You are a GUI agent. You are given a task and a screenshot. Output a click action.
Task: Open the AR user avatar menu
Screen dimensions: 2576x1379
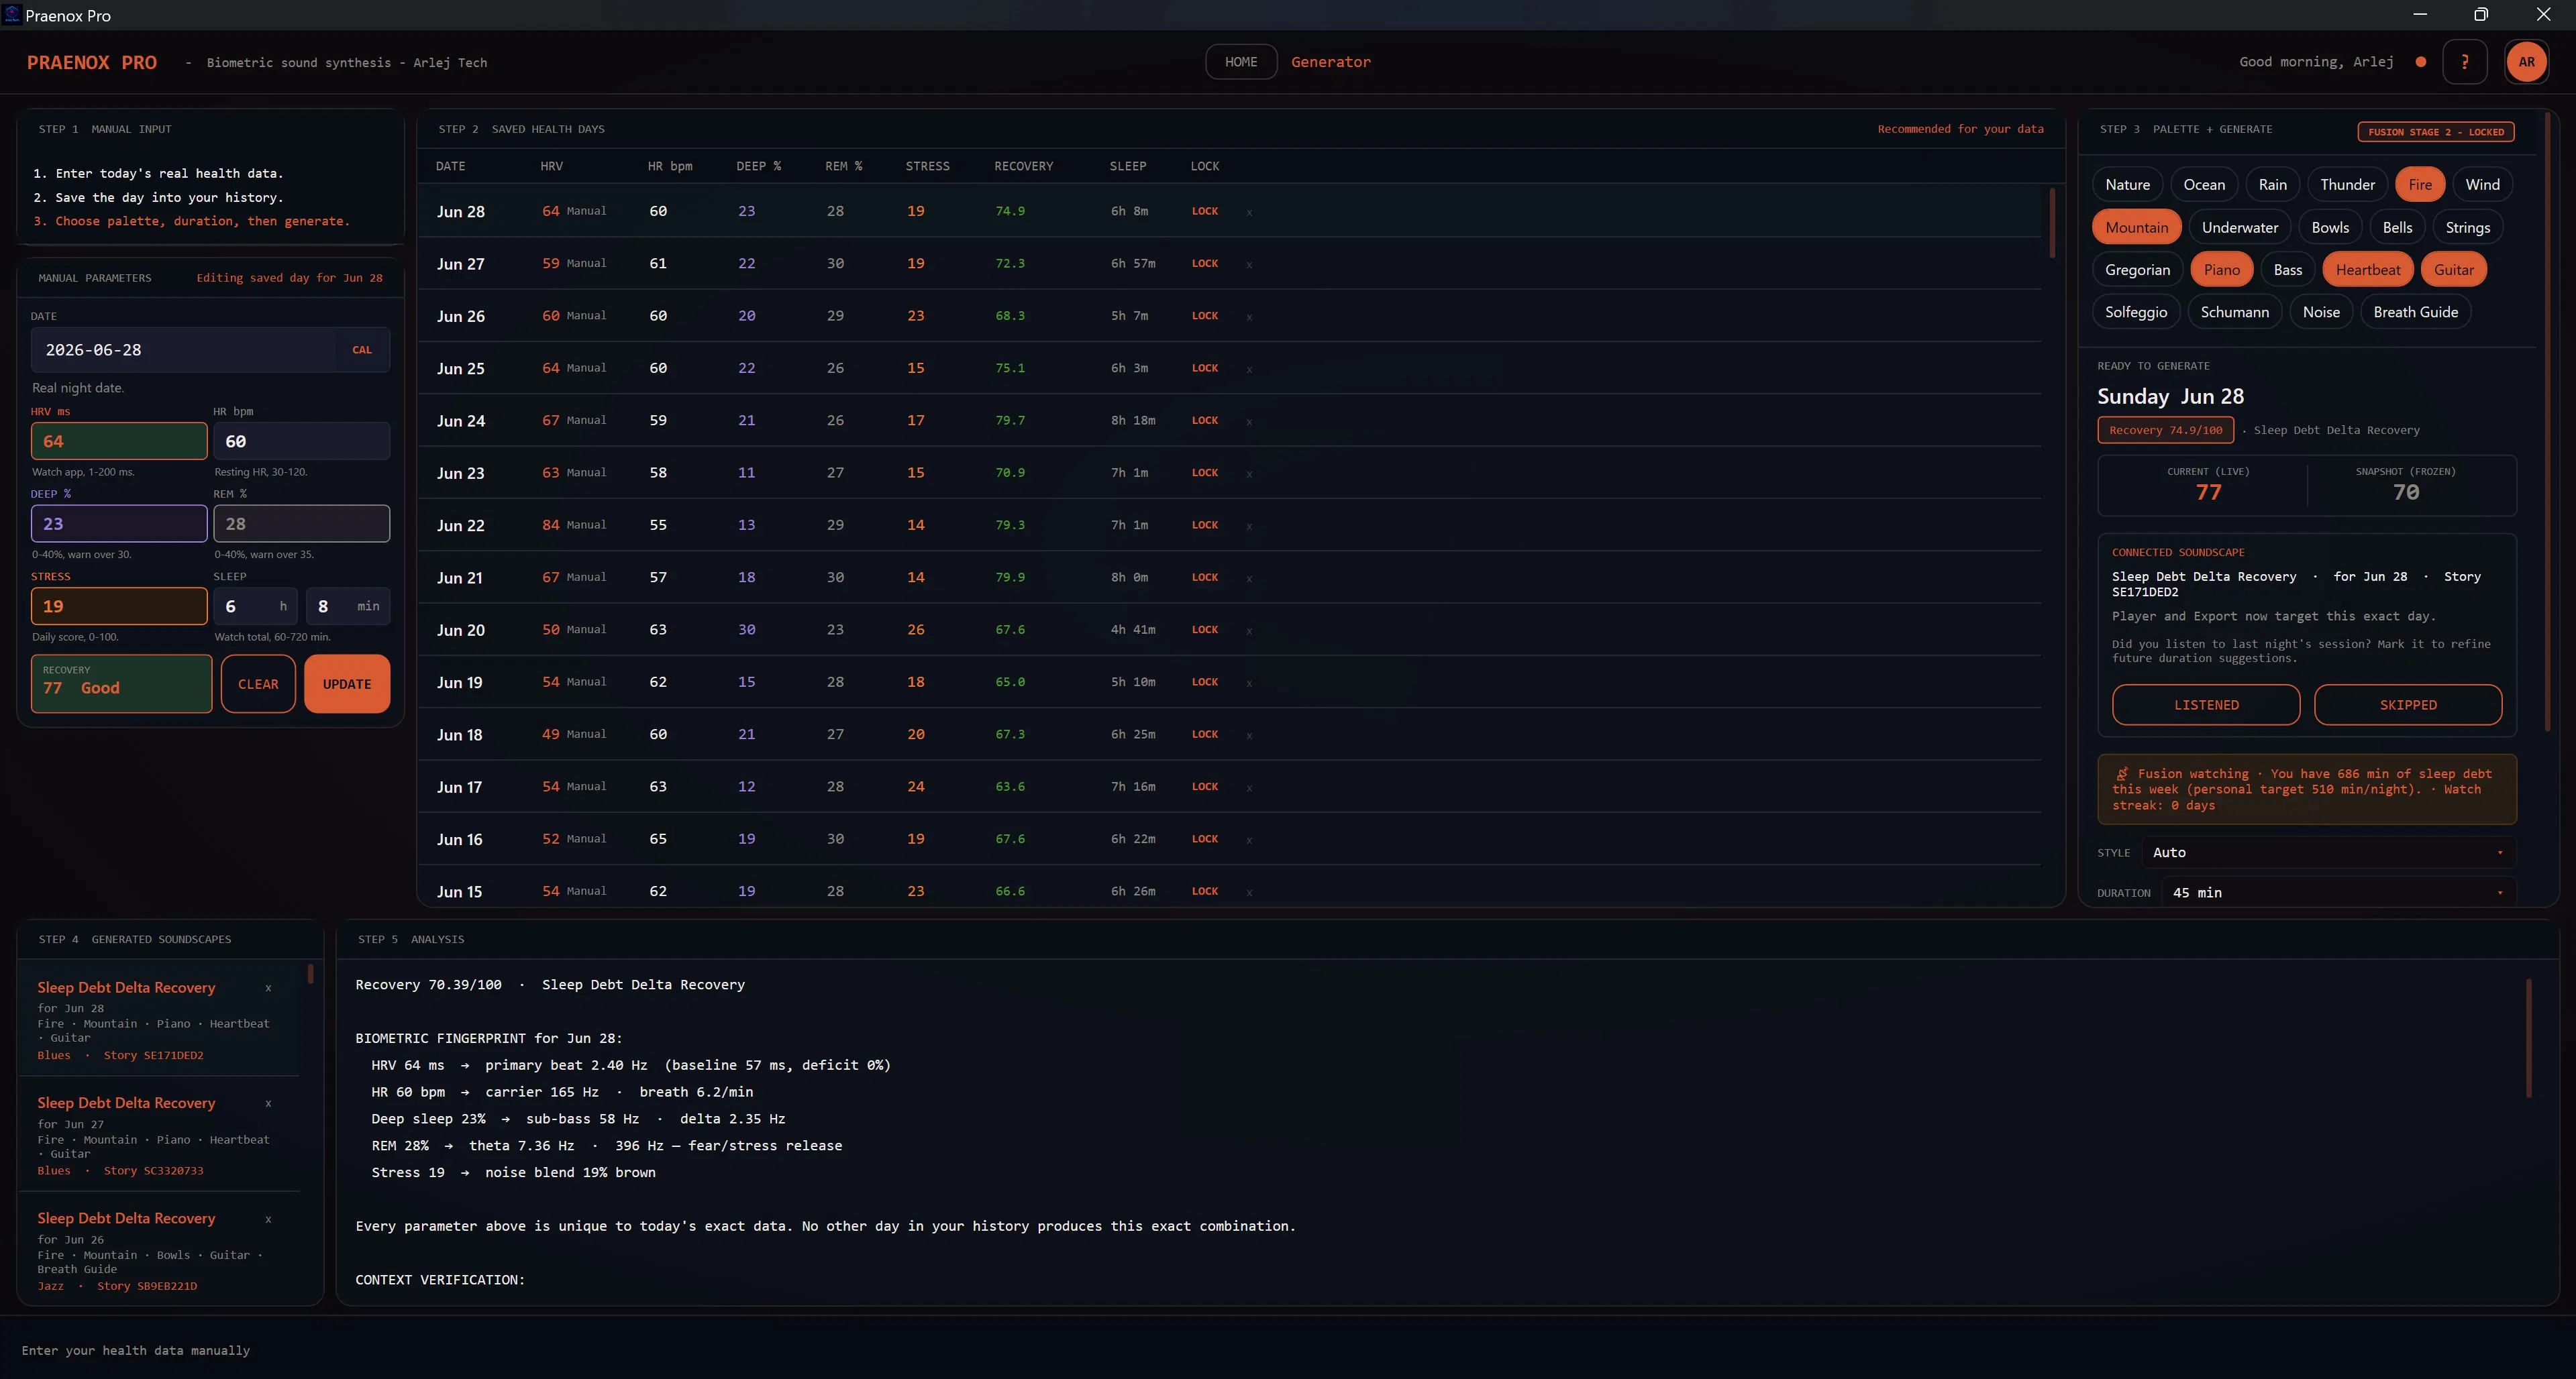pyautogui.click(x=2526, y=62)
